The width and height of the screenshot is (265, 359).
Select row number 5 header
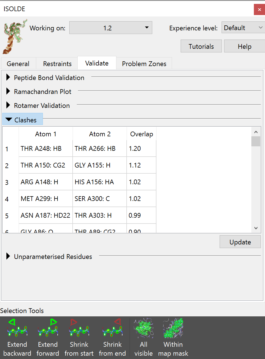pyautogui.click(x=11, y=216)
